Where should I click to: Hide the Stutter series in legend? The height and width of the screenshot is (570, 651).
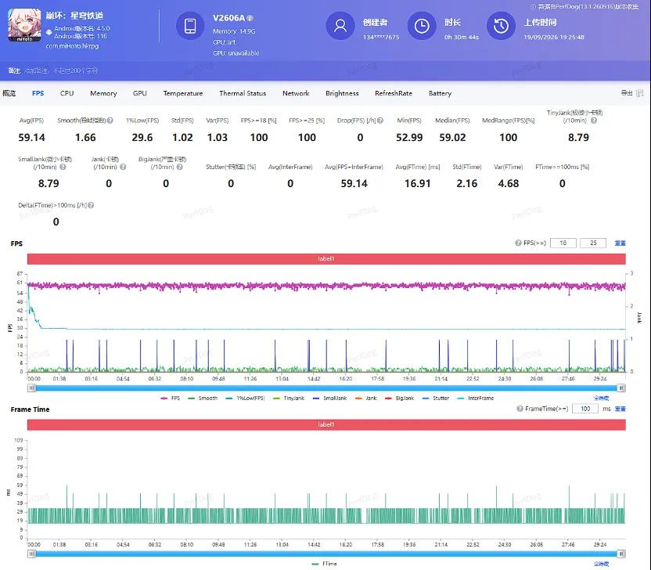pyautogui.click(x=436, y=398)
